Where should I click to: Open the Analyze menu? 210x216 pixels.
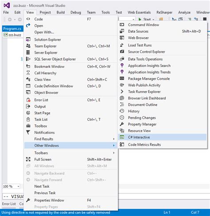click(x=184, y=12)
